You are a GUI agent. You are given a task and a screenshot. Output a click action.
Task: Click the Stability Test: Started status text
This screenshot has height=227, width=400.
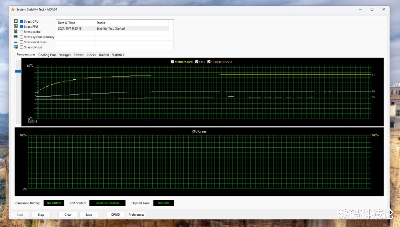pyautogui.click(x=111, y=28)
